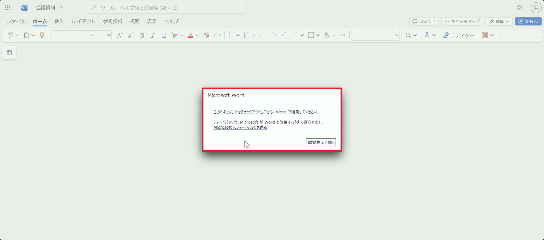544x240 pixels.
Task: Click the 閲覧表示で開く button
Action: [x=321, y=142]
